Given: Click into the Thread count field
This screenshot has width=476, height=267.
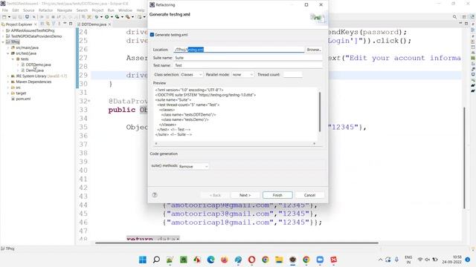Looking at the screenshot, I should [x=292, y=74].
